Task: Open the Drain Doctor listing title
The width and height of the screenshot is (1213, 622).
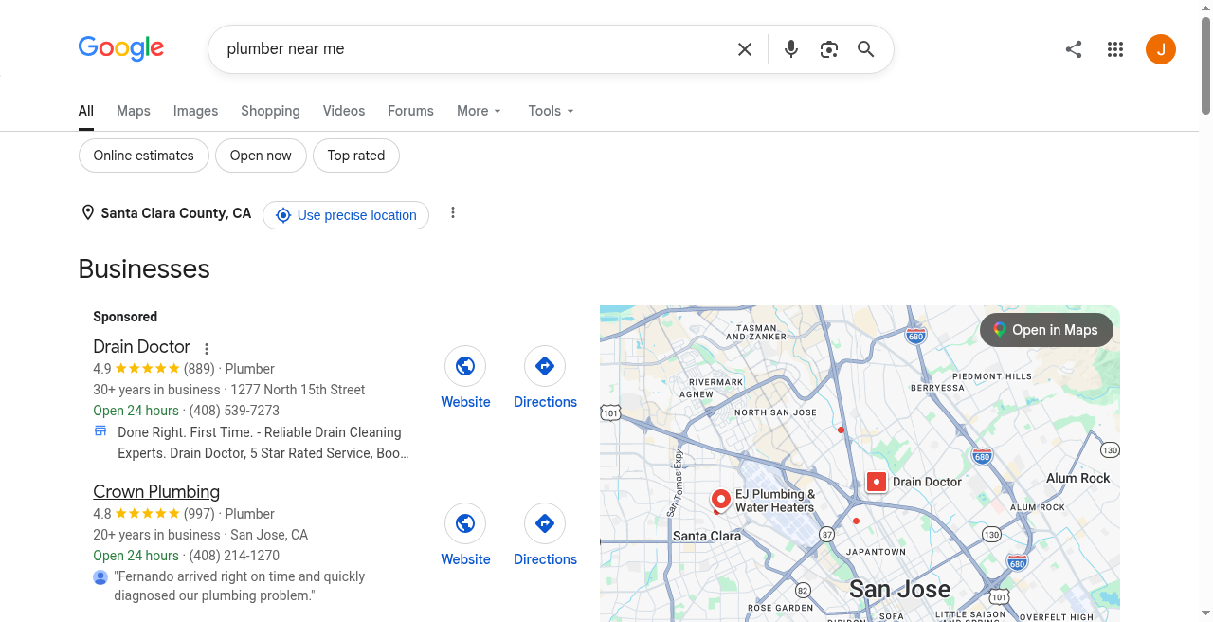Action: [x=142, y=346]
